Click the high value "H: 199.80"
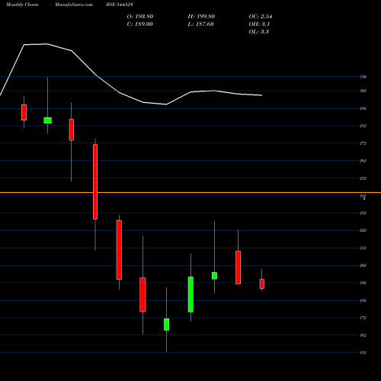 click(201, 17)
